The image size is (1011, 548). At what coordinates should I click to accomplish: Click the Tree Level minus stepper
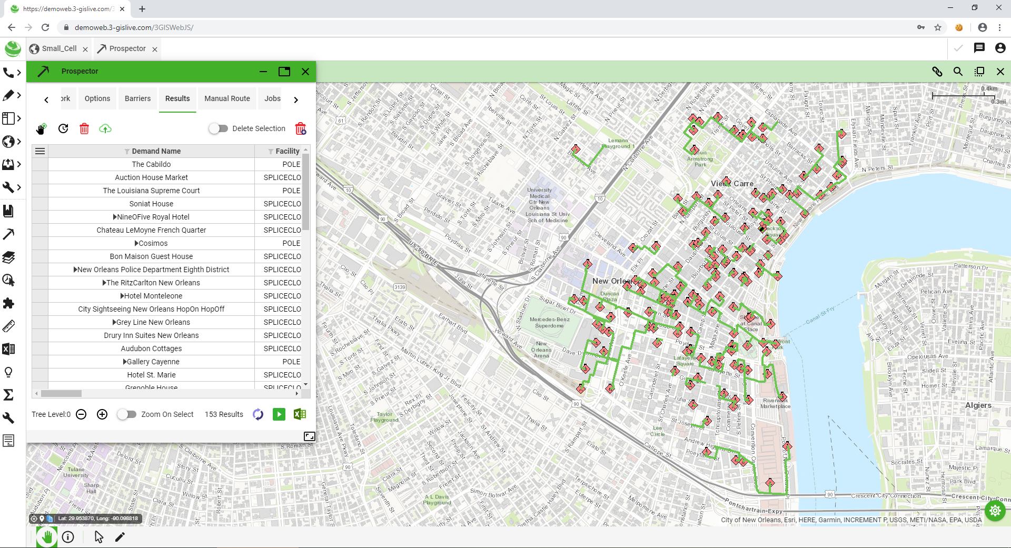(81, 414)
